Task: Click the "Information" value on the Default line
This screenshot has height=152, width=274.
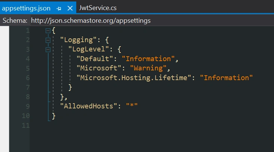Action: [x=148, y=58]
